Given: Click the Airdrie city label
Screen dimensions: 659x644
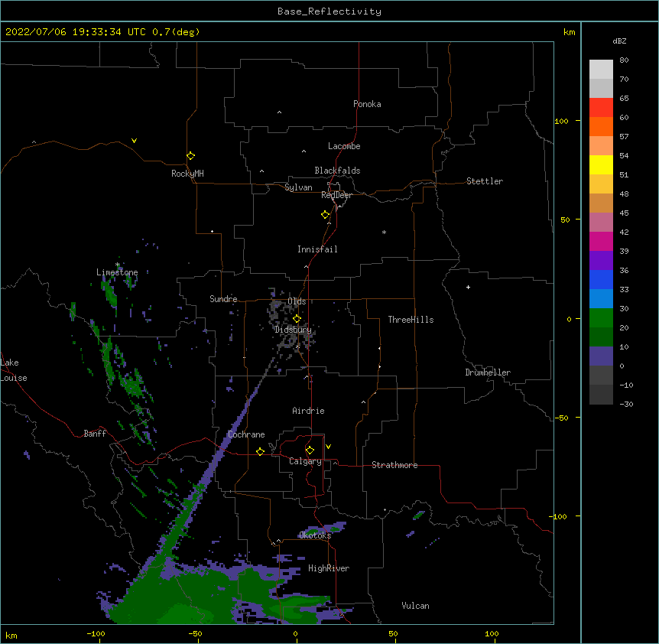Looking at the screenshot, I should coord(308,411).
